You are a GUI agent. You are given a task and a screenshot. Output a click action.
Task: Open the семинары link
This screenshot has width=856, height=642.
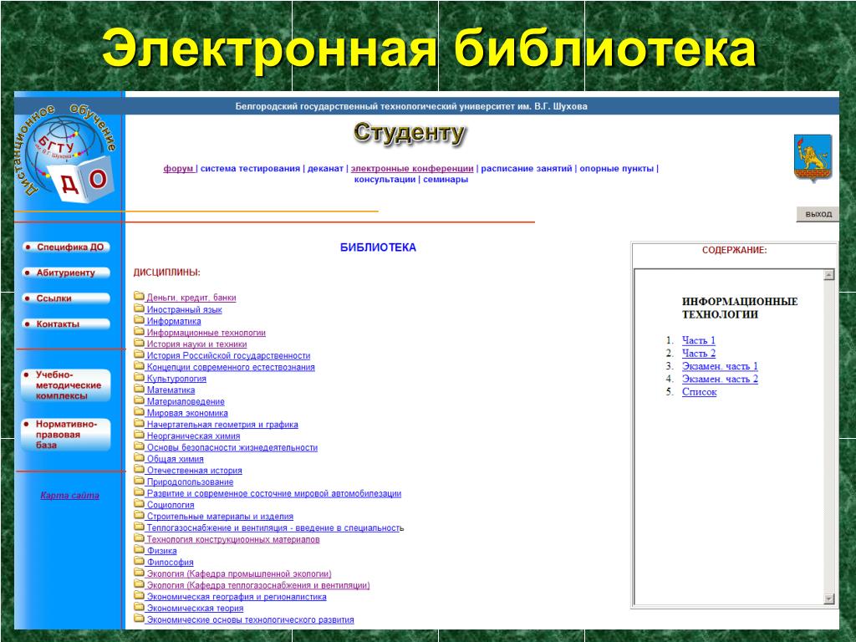click(446, 180)
